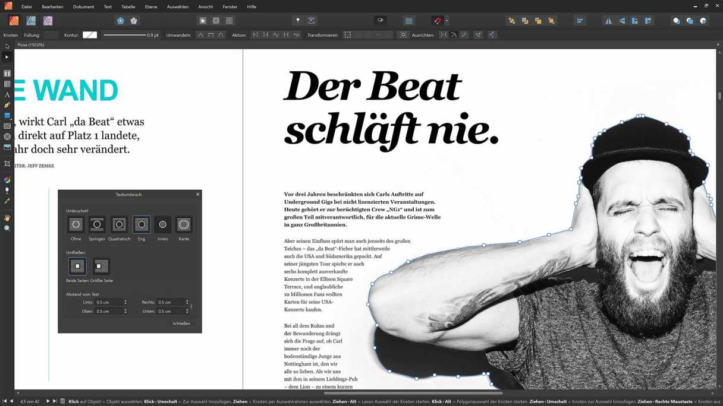Select the Hand tool for panning
The image size is (723, 406).
(x=7, y=218)
